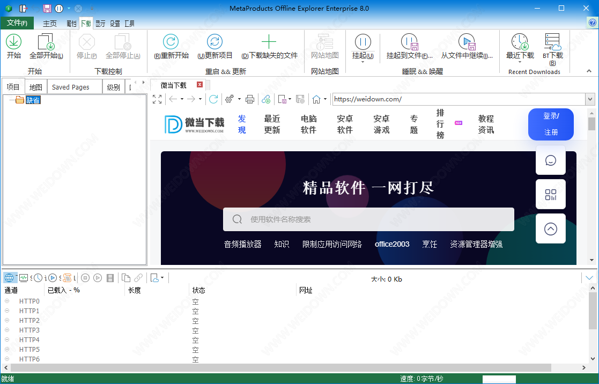Click the 电脑软件 link on web page

(x=308, y=124)
